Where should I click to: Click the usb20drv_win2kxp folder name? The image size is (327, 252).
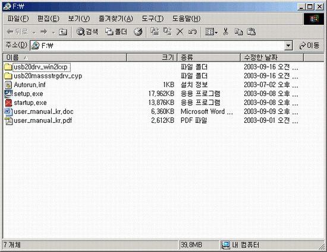click(41, 67)
